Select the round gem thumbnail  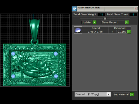click(78, 30)
